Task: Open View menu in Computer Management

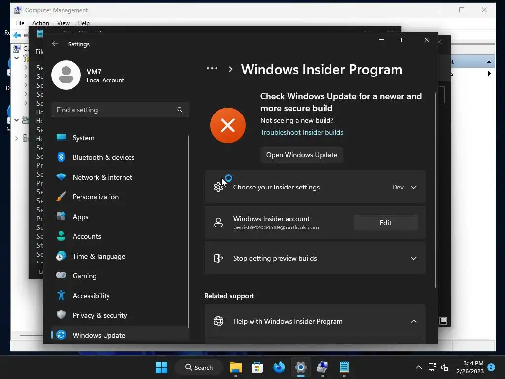Action: click(63, 23)
